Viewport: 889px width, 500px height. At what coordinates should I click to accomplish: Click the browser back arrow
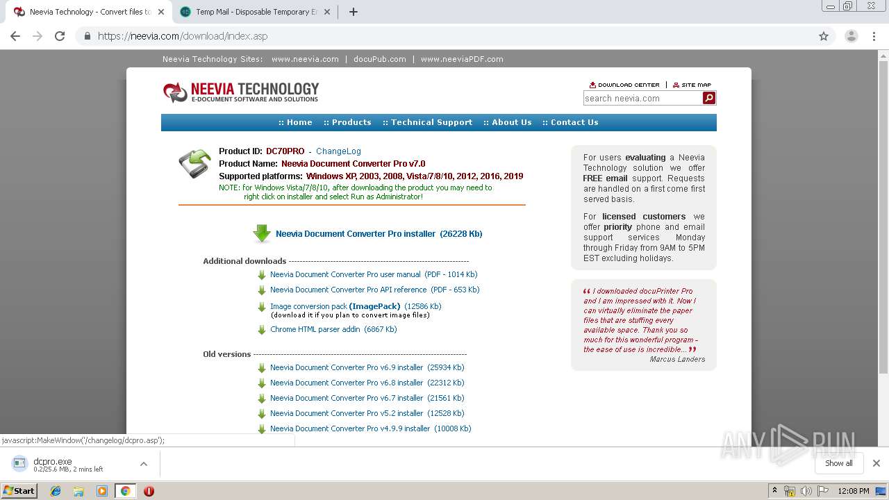(x=15, y=36)
